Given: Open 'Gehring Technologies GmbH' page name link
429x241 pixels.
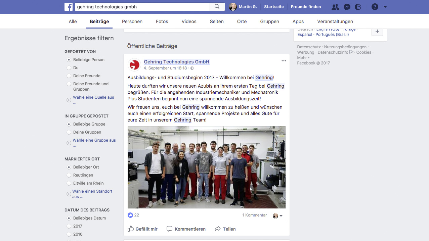Looking at the screenshot, I should (177, 62).
